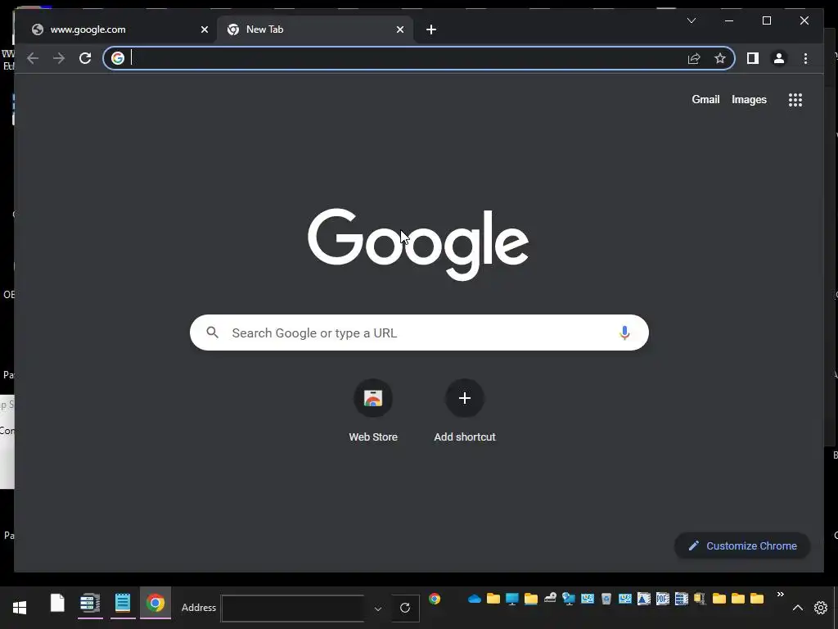Expand the tab search chevron
838x629 pixels.
(x=691, y=20)
